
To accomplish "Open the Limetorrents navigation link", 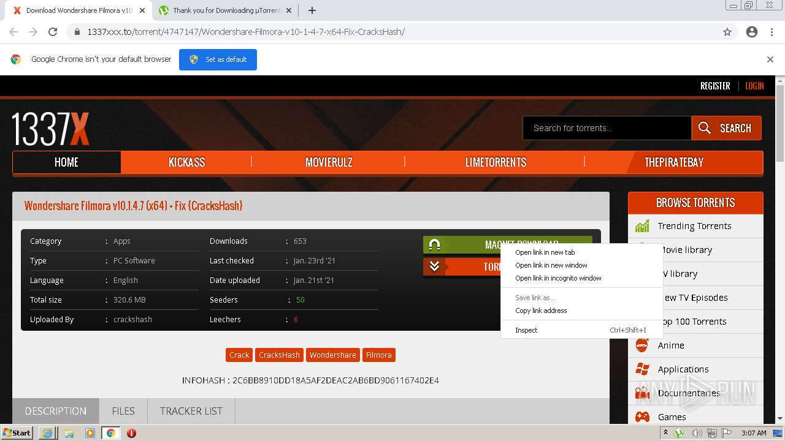I will coord(496,162).
